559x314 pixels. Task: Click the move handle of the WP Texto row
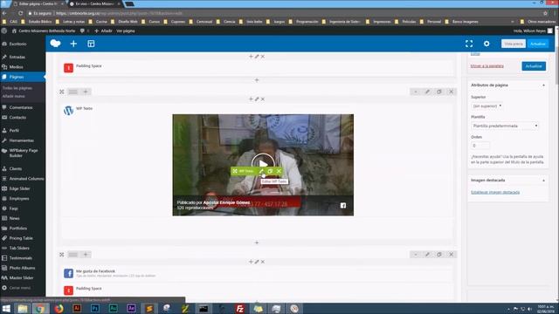62,92
